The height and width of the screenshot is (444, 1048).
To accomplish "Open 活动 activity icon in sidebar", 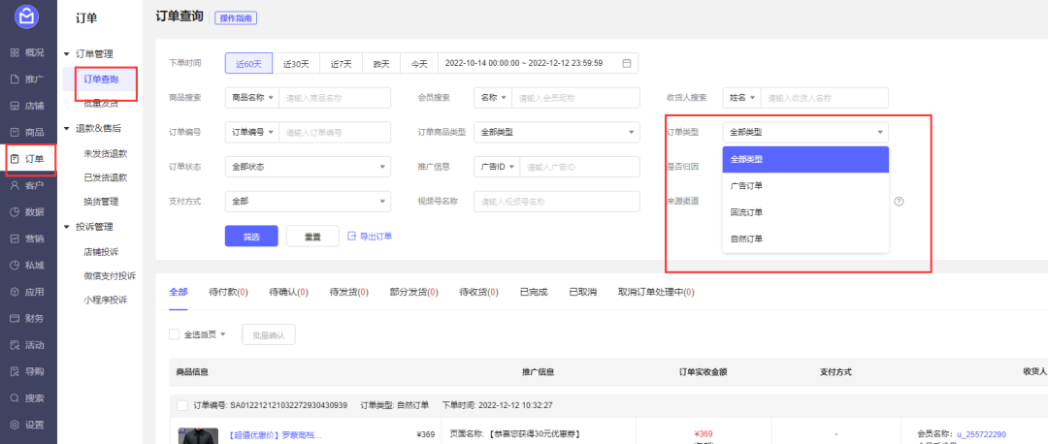I will coord(15,345).
